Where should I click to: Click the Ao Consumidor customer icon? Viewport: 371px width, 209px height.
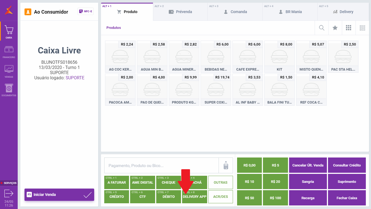pos(28,12)
